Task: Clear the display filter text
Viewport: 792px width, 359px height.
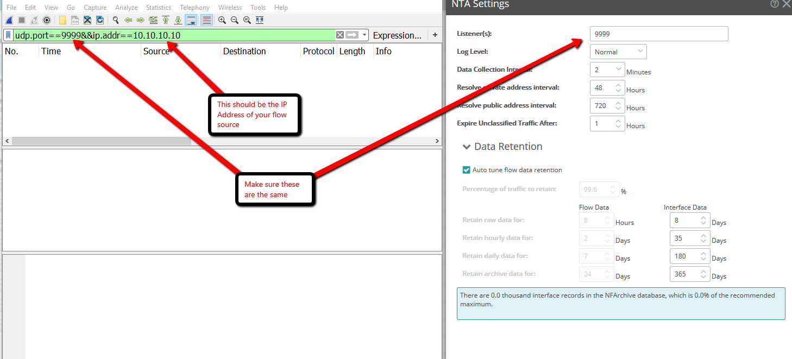Action: point(340,35)
